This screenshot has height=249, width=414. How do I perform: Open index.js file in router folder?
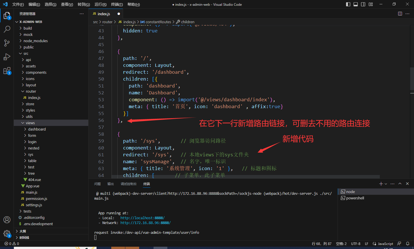coord(51,98)
